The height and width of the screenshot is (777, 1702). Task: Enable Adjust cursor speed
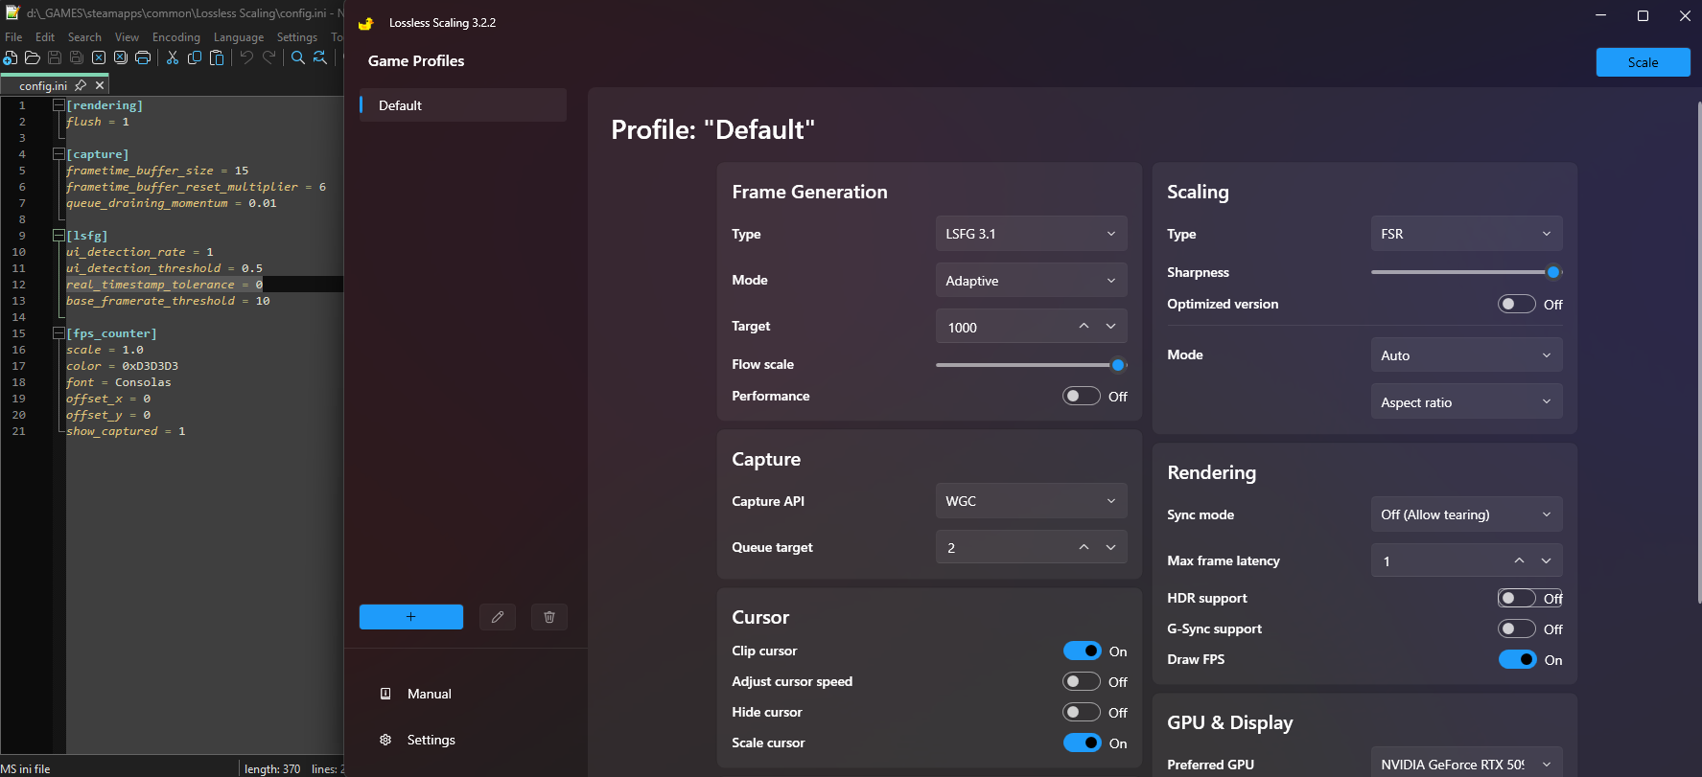[1082, 682]
